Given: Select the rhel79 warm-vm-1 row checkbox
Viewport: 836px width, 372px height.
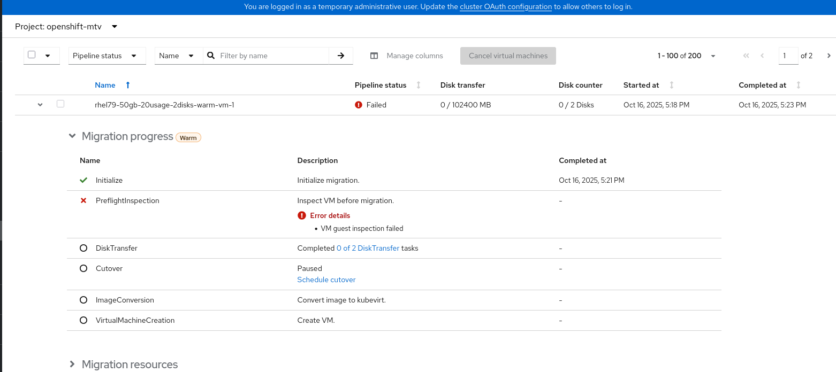Looking at the screenshot, I should pos(60,104).
